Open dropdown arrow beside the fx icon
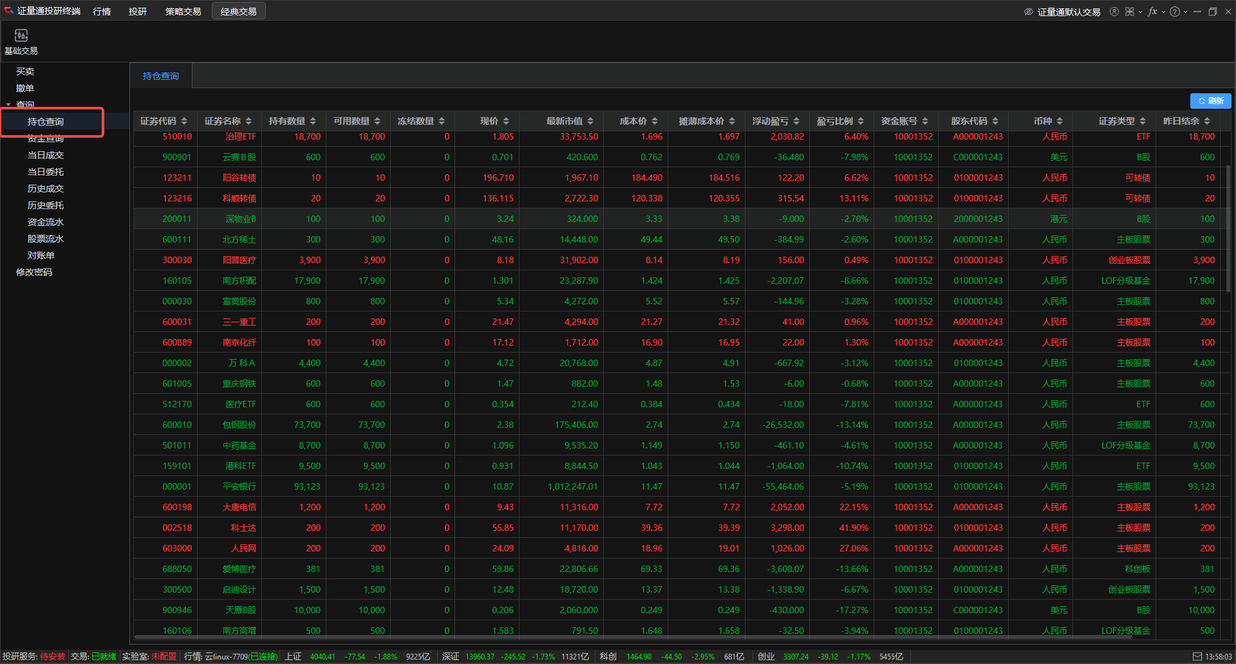 pos(1163,12)
